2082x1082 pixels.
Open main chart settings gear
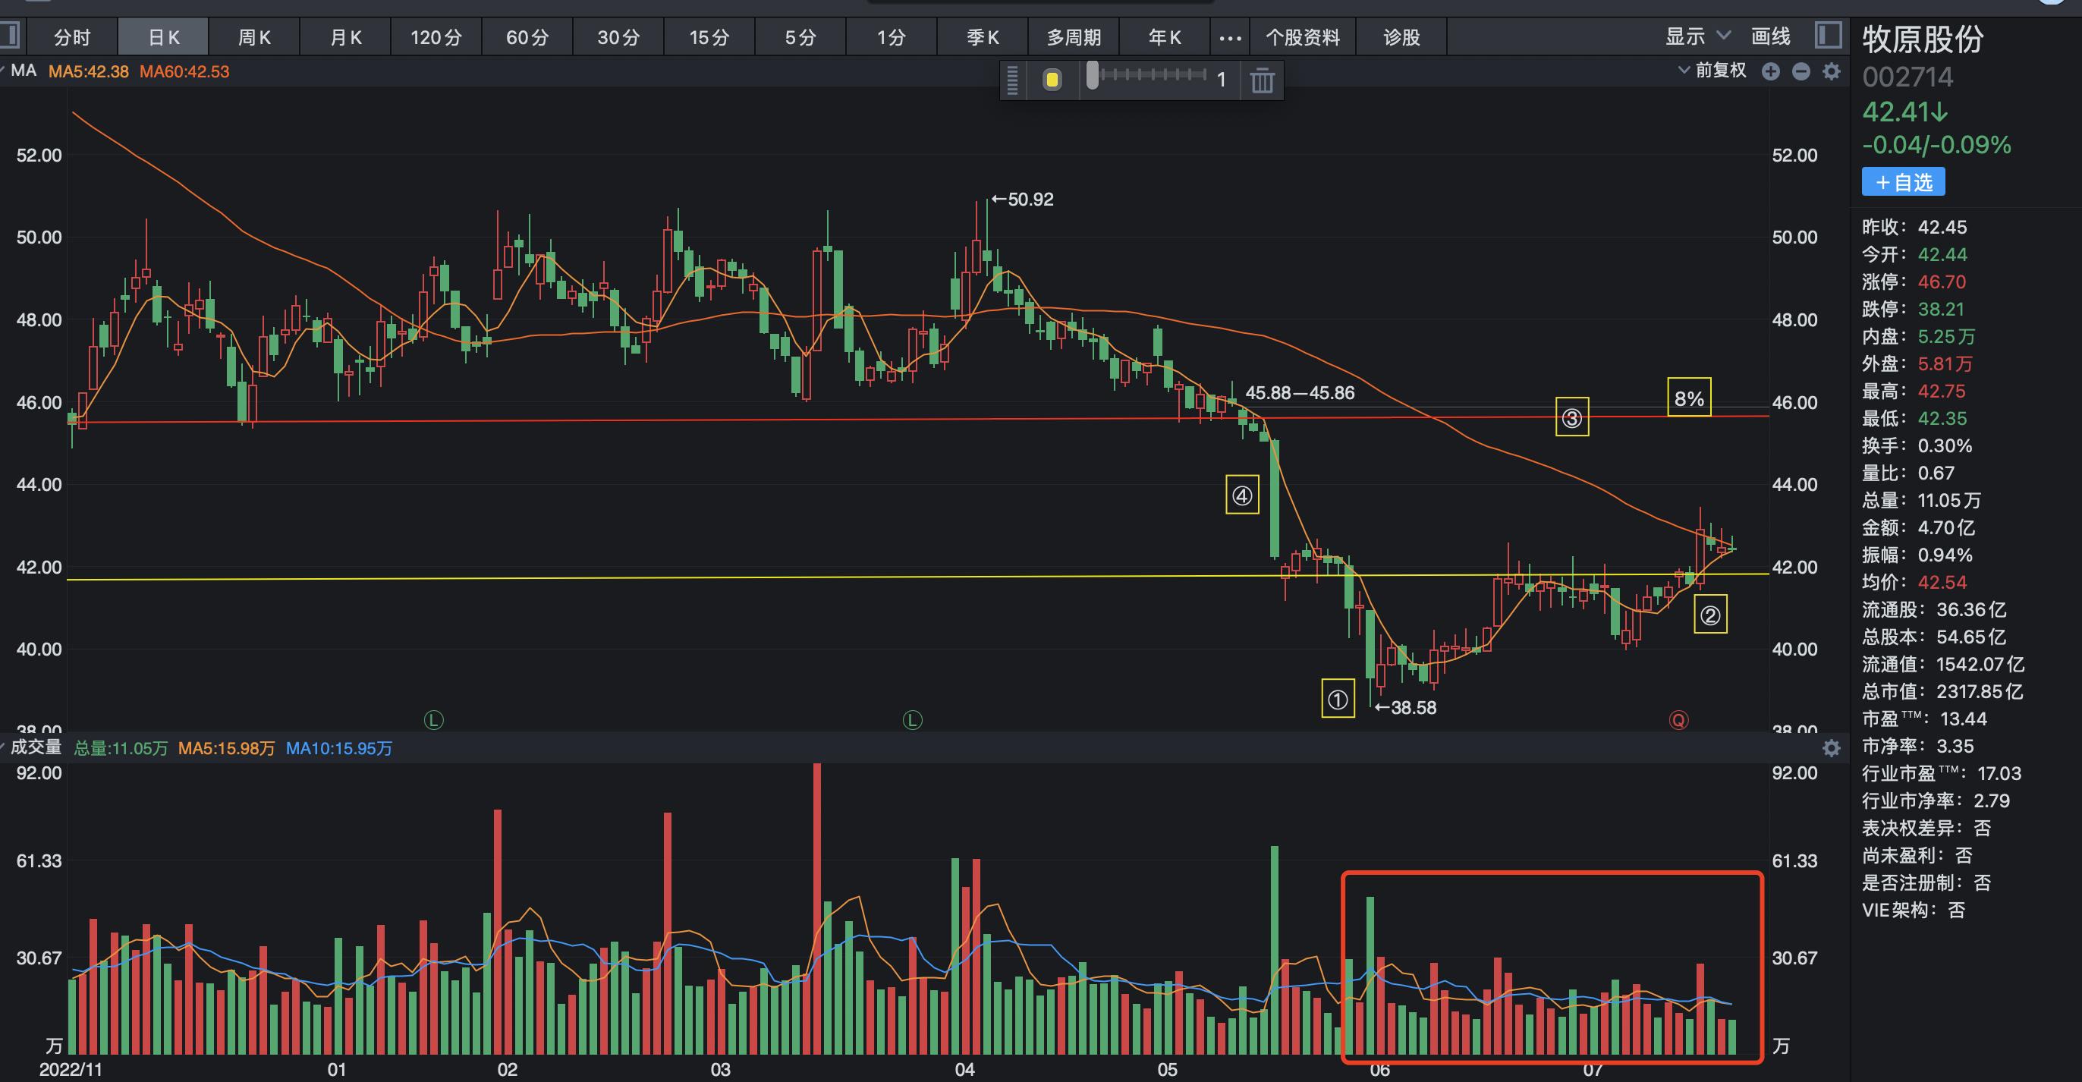tap(1832, 71)
